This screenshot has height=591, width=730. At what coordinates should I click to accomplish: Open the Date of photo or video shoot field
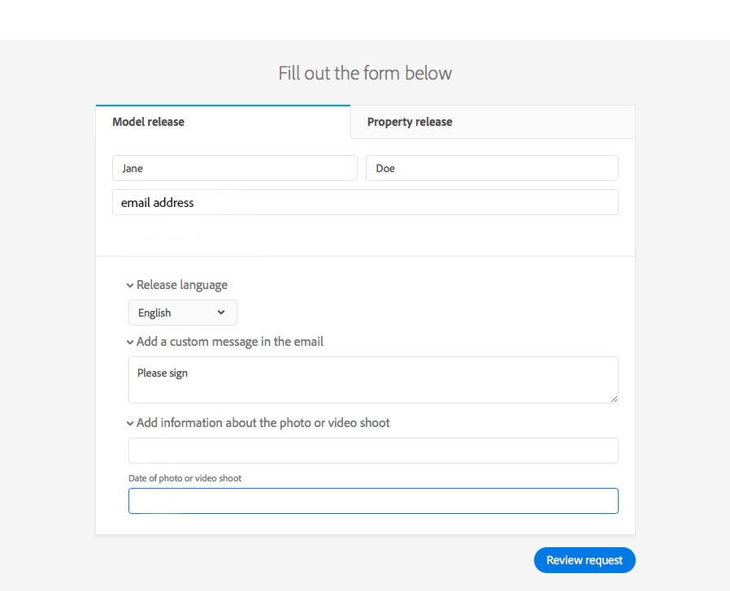372,501
